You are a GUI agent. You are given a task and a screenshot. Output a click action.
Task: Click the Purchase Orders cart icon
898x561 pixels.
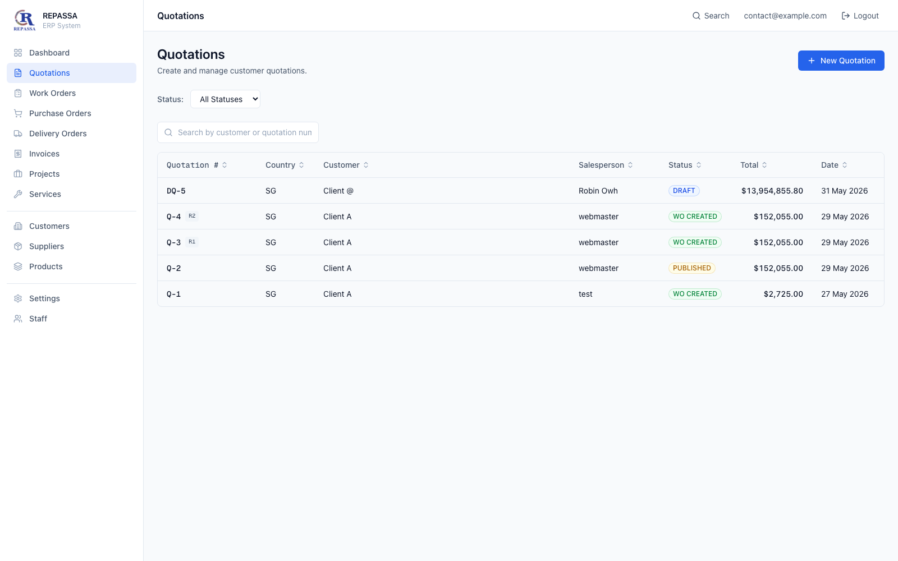tap(18, 113)
